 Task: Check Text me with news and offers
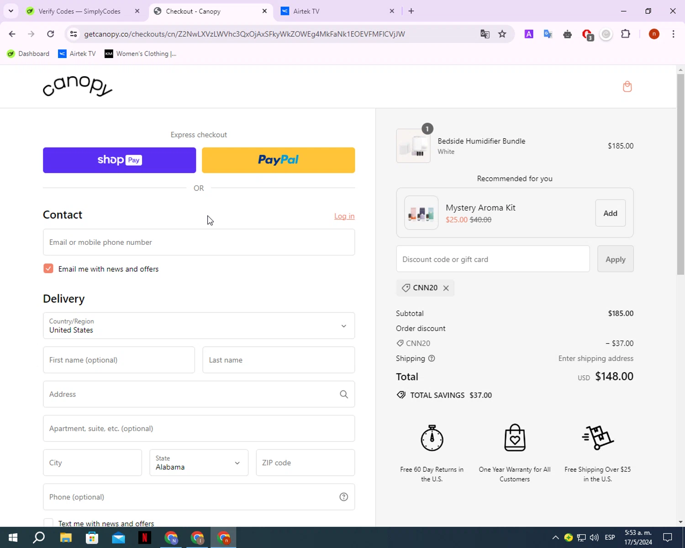click(48, 523)
